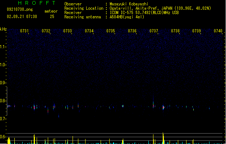The width and height of the screenshot is (226, 144).
Task: Click the 0736 time marker
Action: click(x=132, y=31)
